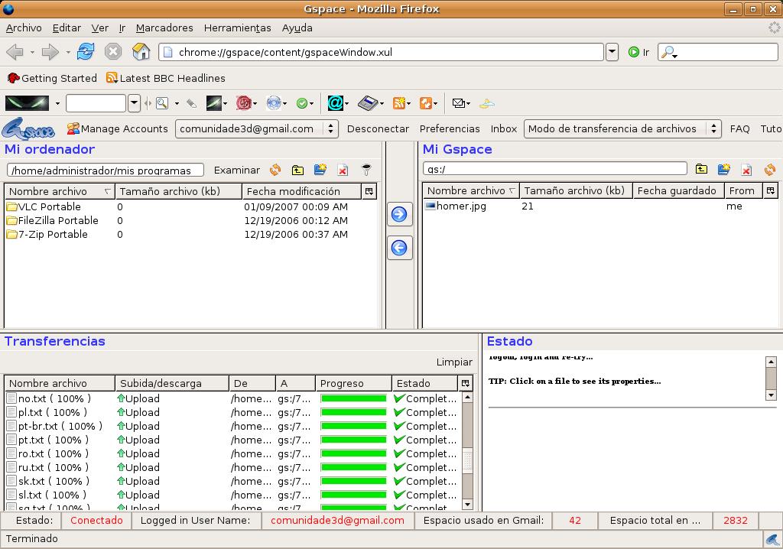
Task: Click the download arrow between panels
Action: tap(399, 248)
